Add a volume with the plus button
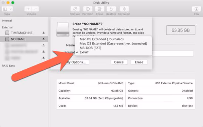Screen dimensions: 203x127 pyautogui.click(x=28, y=9)
